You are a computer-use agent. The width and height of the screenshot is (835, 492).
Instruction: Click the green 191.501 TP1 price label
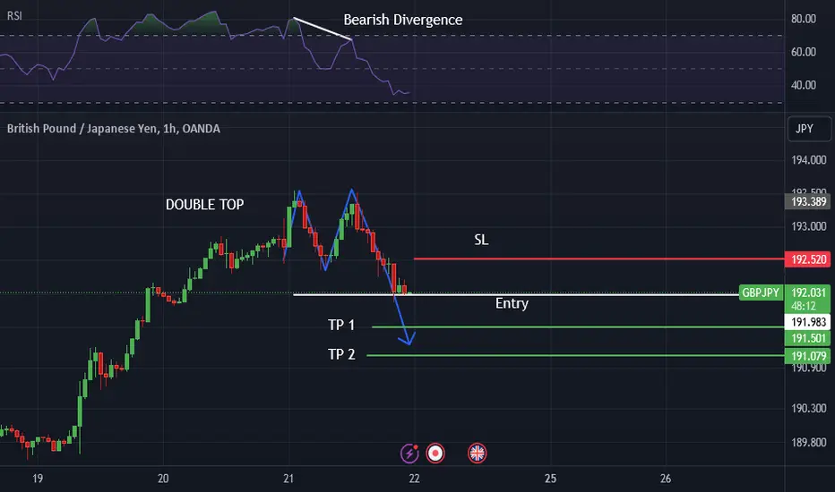pyautogui.click(x=808, y=338)
